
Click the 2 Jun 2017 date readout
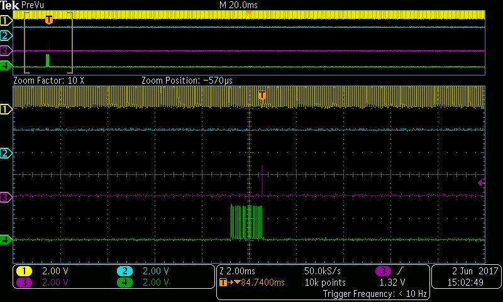(475, 271)
